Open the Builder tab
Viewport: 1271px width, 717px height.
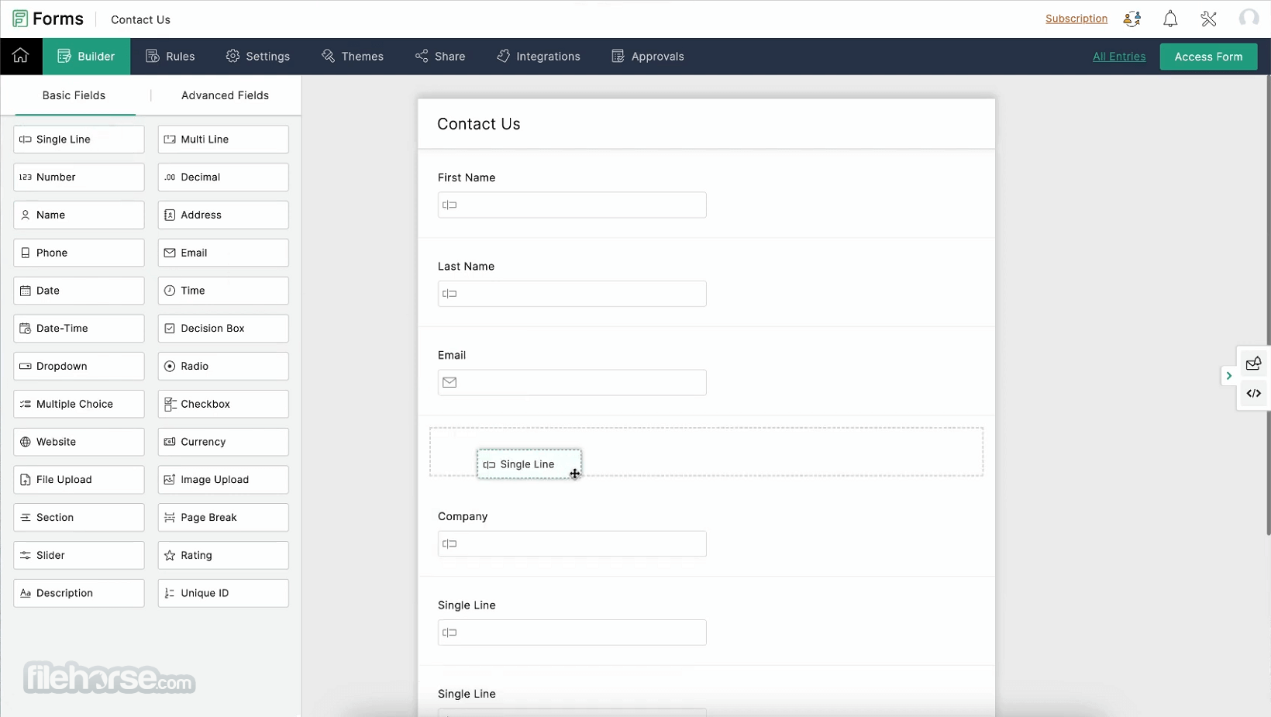click(x=86, y=56)
